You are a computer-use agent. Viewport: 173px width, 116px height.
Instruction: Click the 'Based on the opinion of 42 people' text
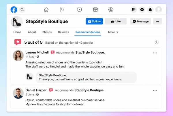69,42
